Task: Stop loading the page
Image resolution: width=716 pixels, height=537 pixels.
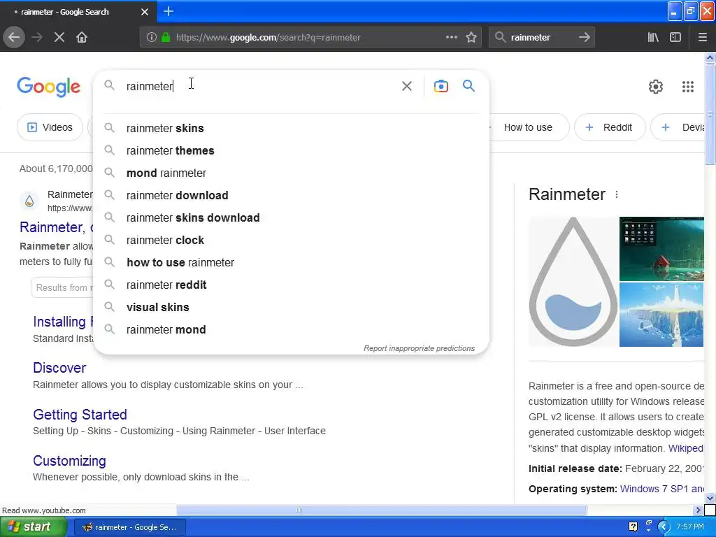Action: [59, 38]
